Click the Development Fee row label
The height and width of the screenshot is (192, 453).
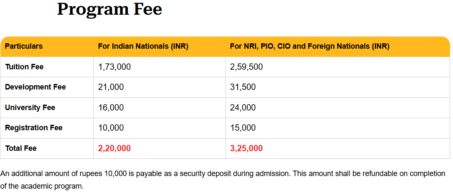point(35,87)
